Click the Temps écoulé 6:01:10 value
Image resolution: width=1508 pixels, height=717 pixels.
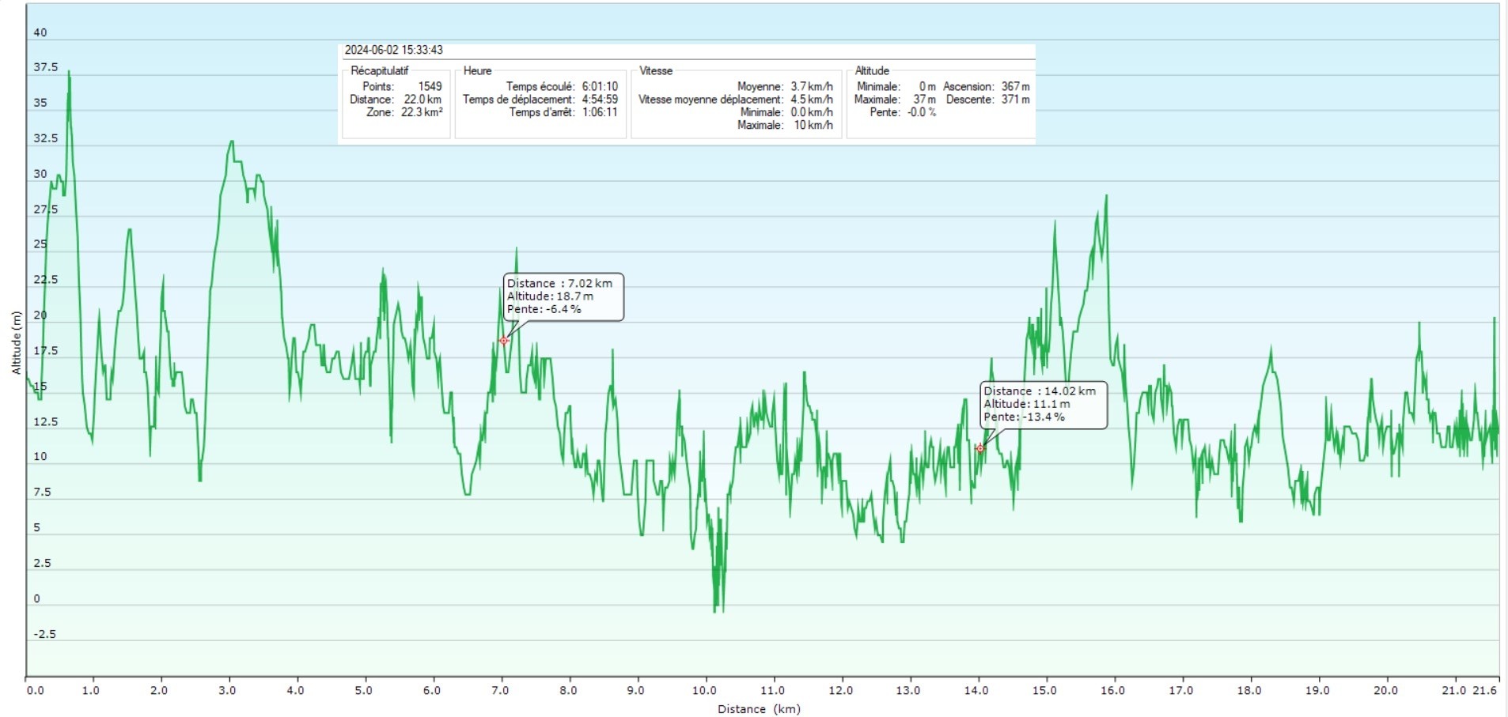pyautogui.click(x=600, y=86)
